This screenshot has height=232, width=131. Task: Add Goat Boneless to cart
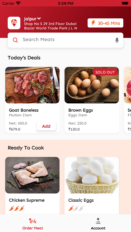coord(46,126)
